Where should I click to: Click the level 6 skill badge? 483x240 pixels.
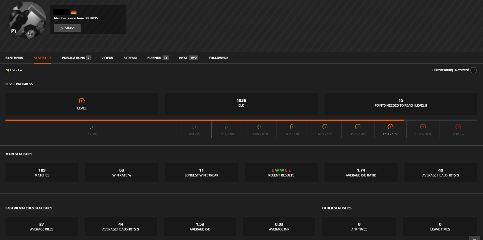click(x=325, y=127)
